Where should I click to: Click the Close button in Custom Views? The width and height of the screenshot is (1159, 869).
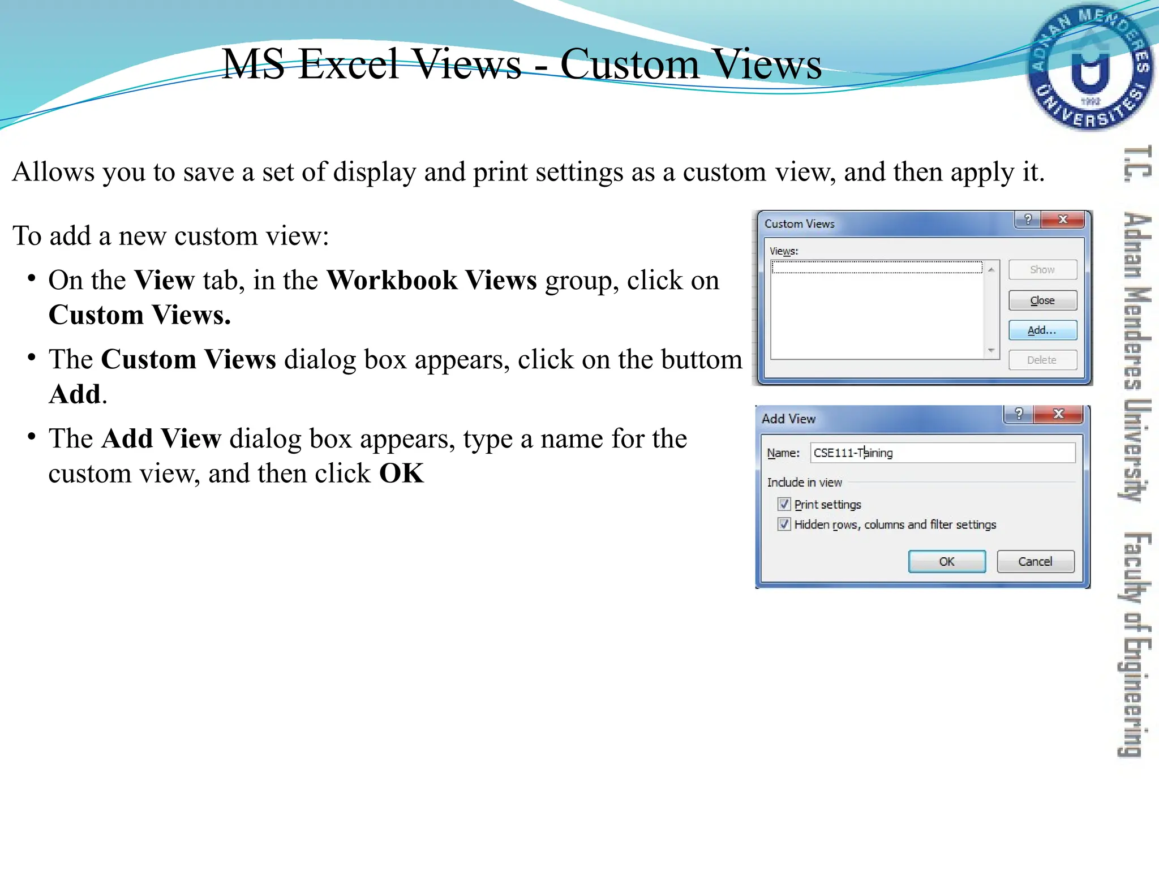[x=1042, y=300]
